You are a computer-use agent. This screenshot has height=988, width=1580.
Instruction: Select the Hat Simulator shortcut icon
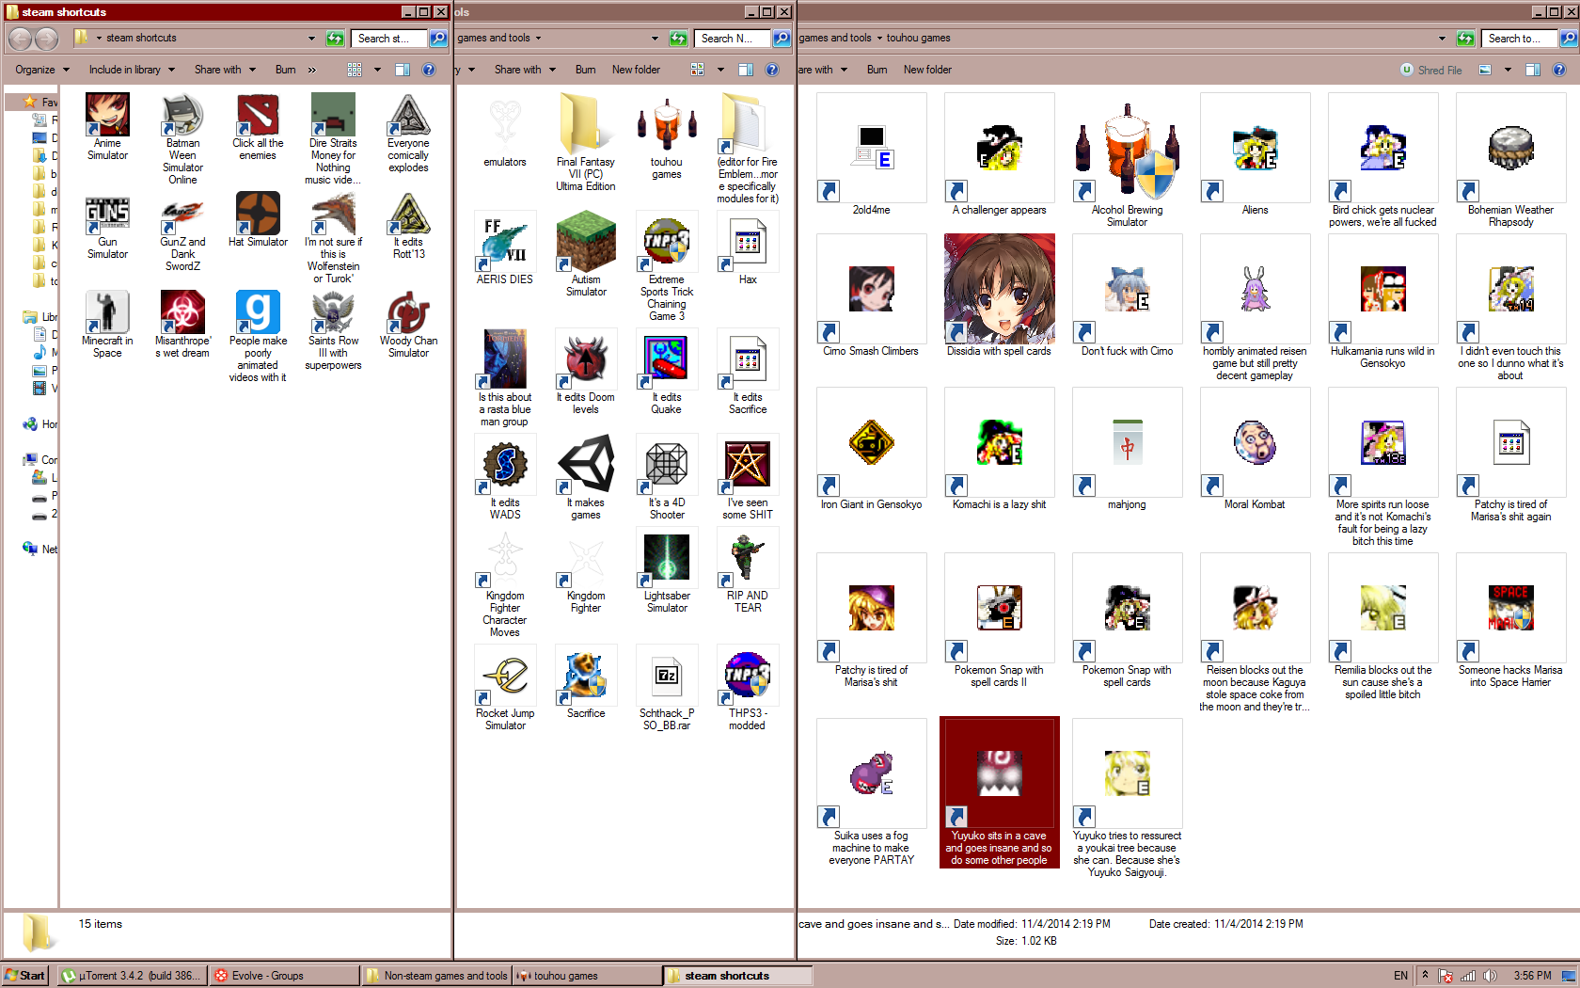[258, 214]
